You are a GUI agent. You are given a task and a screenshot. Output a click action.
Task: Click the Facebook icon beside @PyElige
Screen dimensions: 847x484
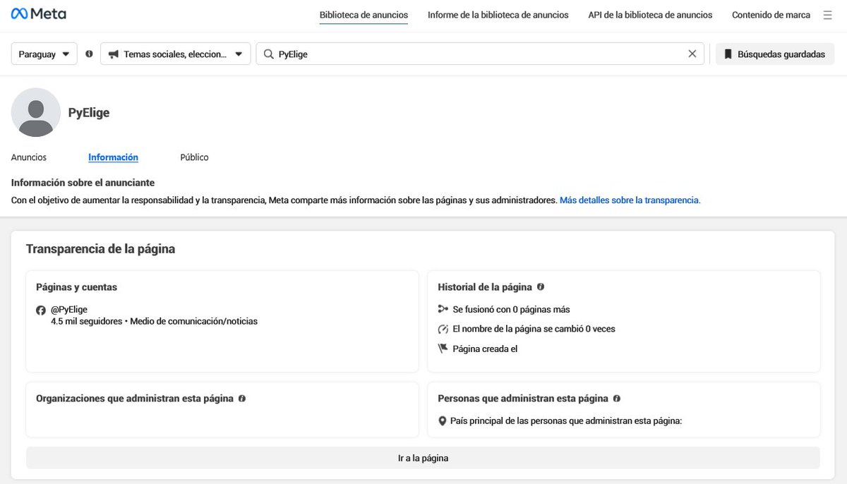(x=41, y=310)
